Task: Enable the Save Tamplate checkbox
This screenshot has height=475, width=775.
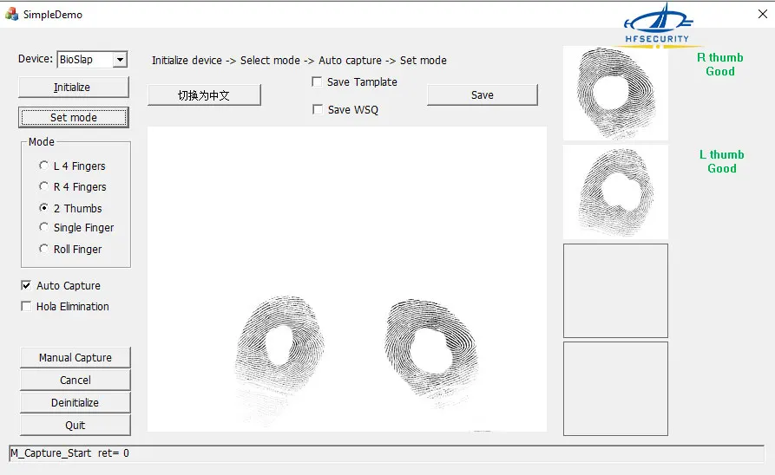Action: (x=317, y=81)
